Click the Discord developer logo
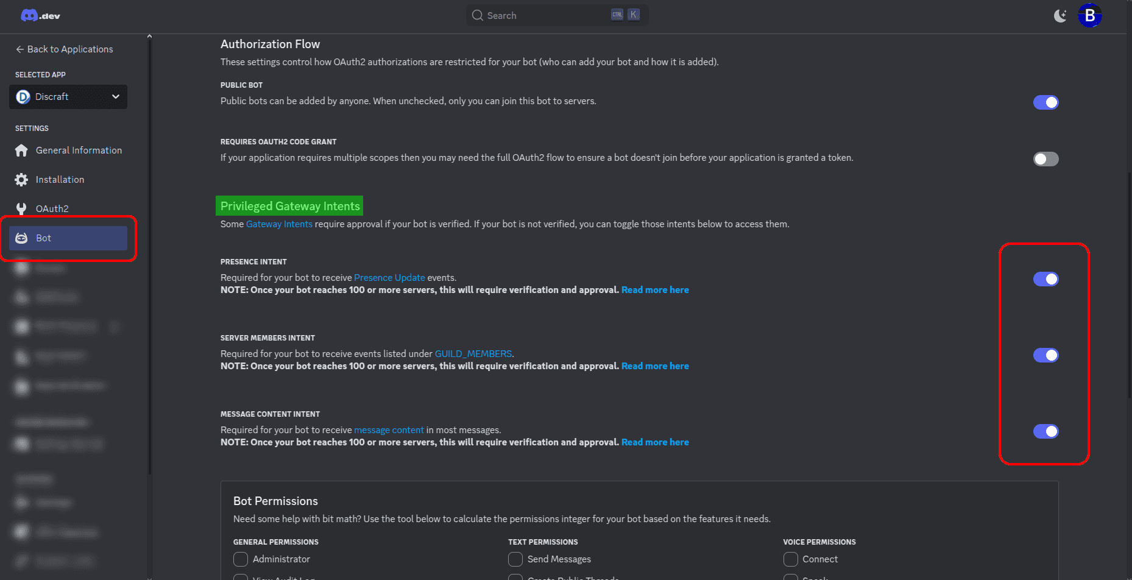The height and width of the screenshot is (580, 1132). click(40, 16)
